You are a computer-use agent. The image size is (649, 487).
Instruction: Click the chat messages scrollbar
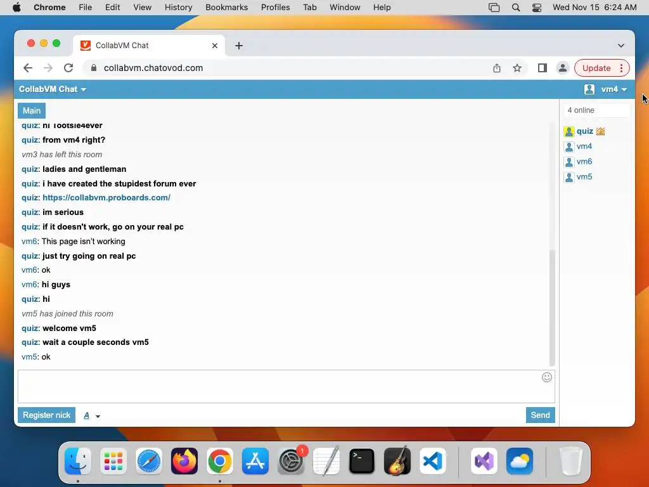pyautogui.click(x=552, y=308)
